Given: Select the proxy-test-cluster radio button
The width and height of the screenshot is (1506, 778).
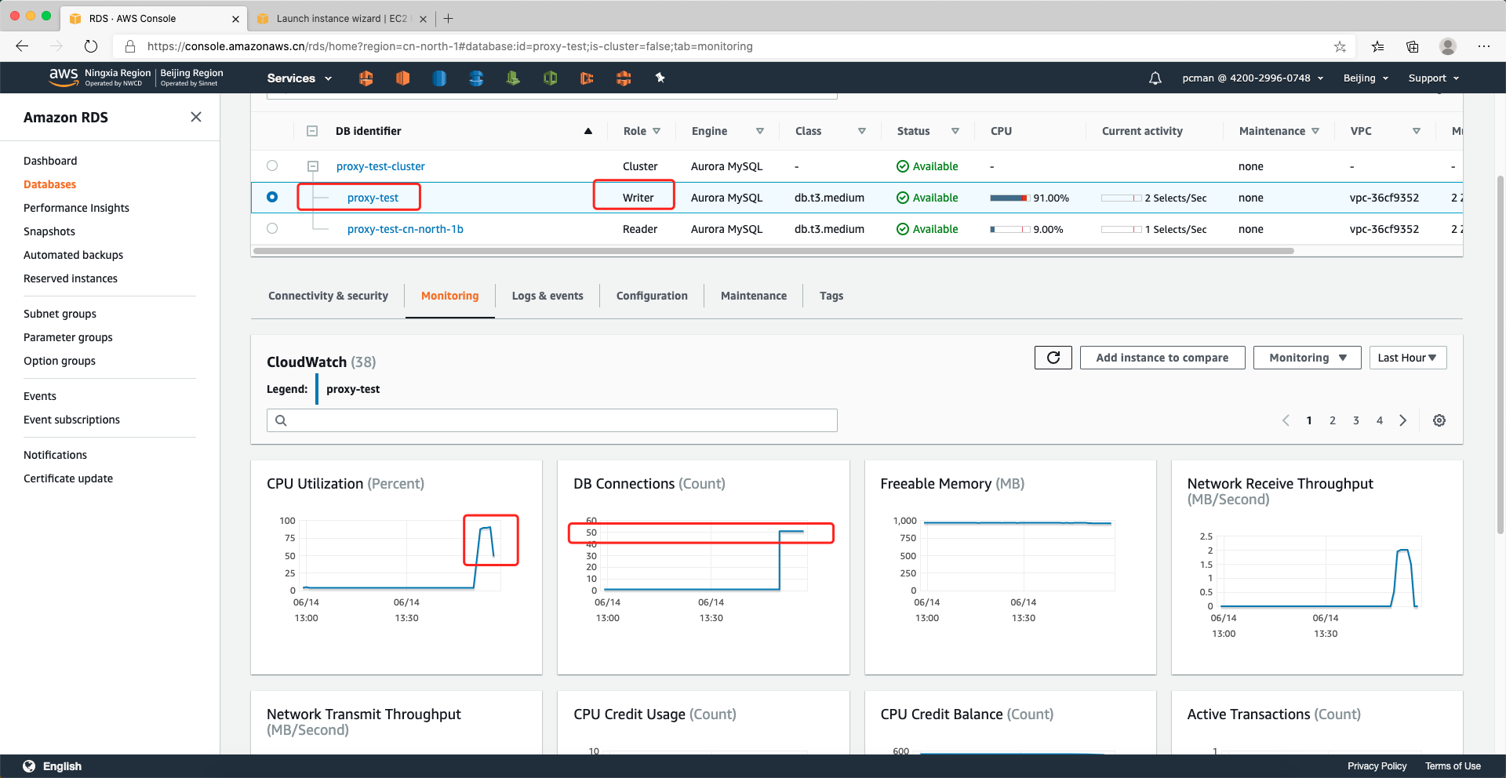Looking at the screenshot, I should click(x=272, y=165).
